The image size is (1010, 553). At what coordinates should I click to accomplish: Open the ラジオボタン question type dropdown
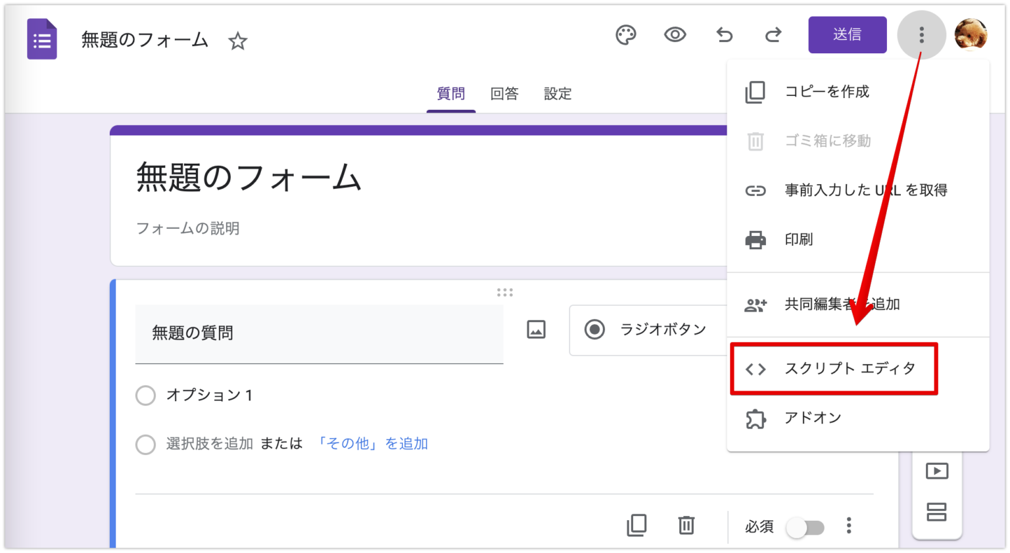(658, 330)
